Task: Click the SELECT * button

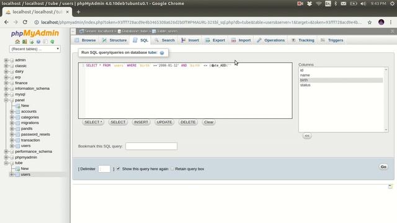Action: click(93, 122)
